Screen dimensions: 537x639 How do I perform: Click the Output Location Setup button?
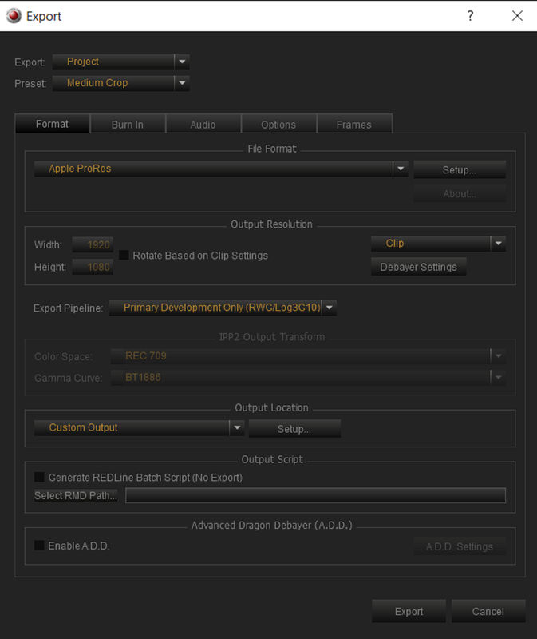[294, 429]
